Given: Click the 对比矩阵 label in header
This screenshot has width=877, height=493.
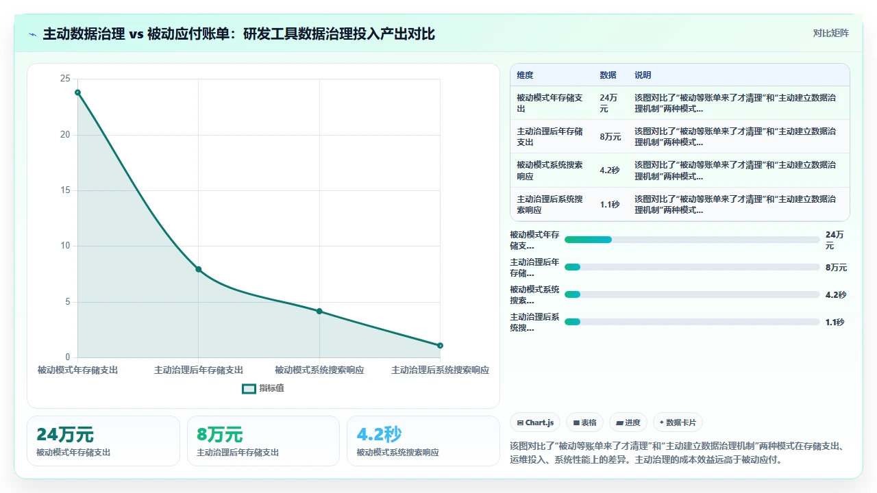Looking at the screenshot, I should click(x=830, y=34).
